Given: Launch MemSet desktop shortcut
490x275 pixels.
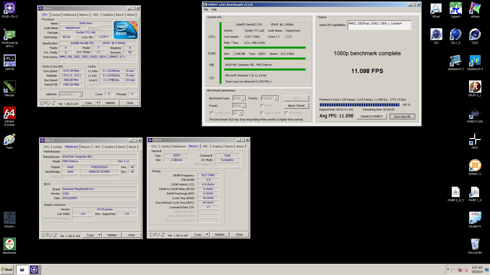Looking at the screenshot, I should [9, 89].
